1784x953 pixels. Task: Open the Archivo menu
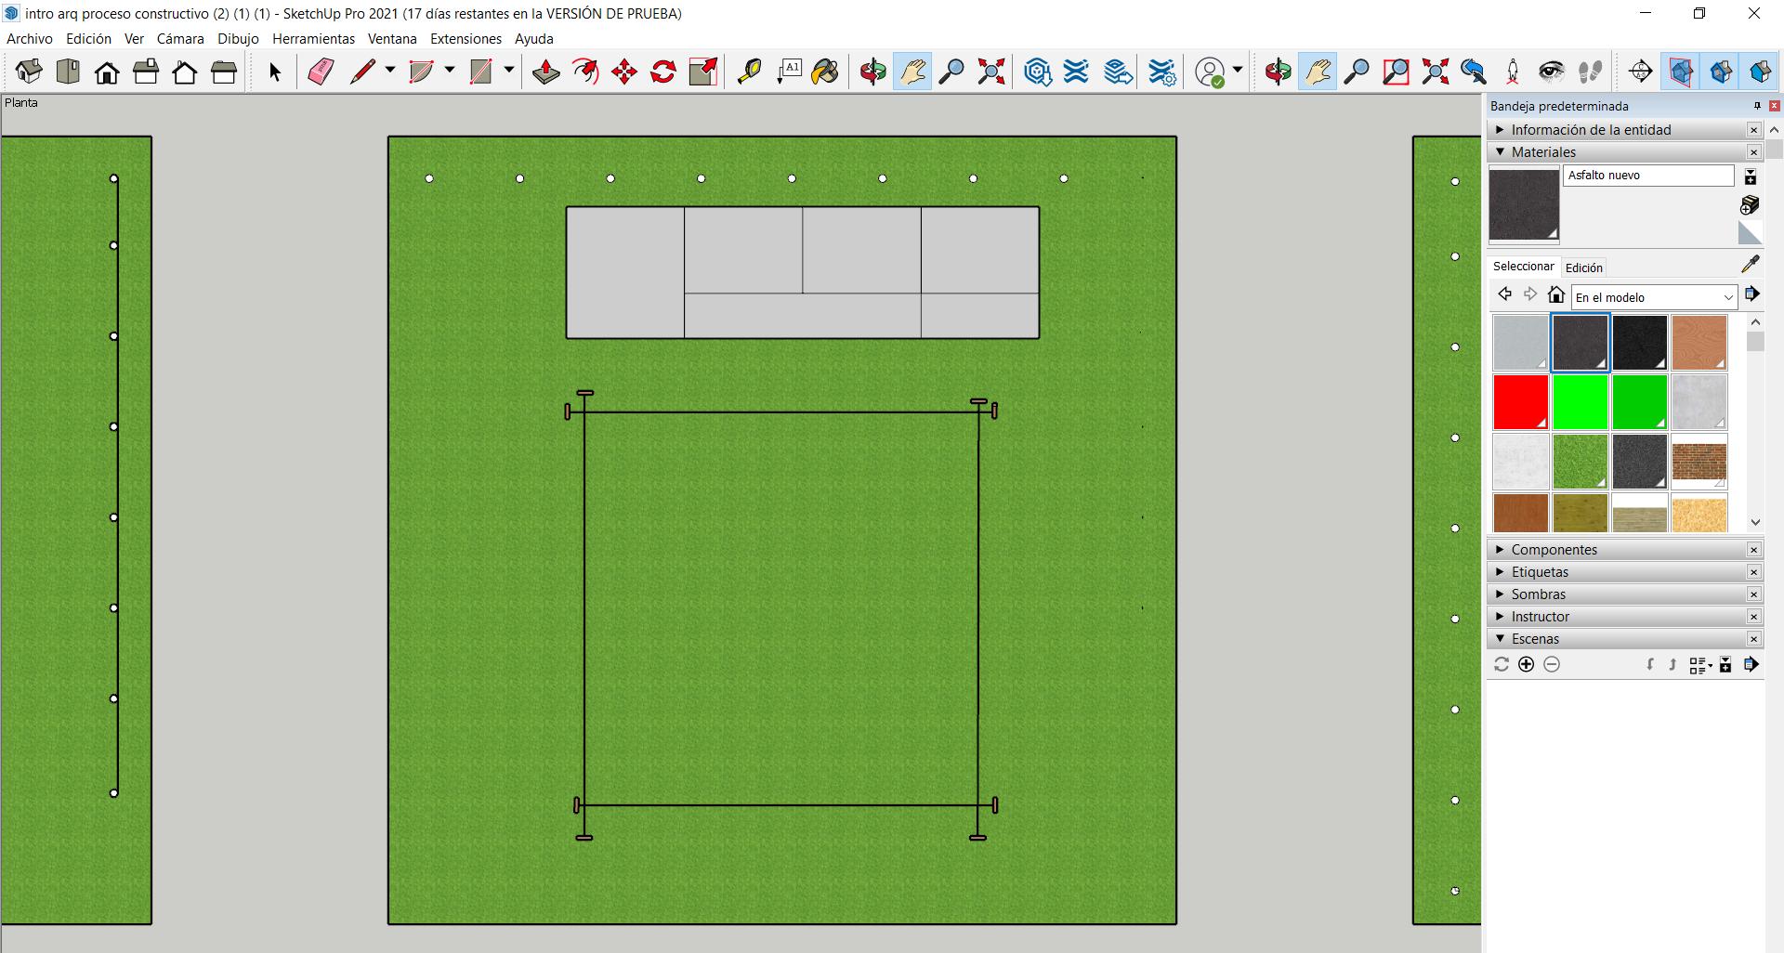pos(30,39)
